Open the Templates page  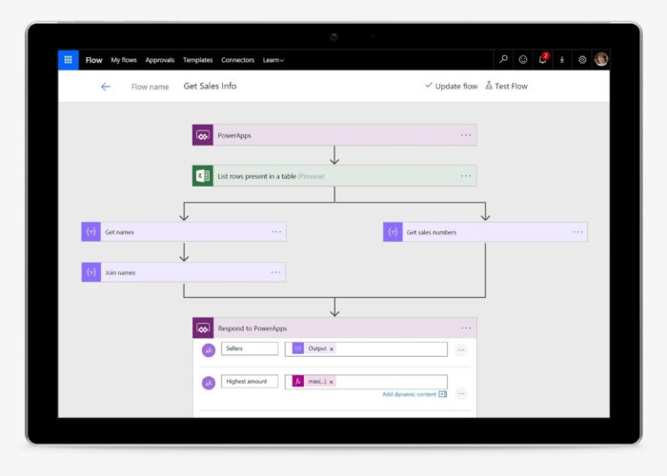pos(198,60)
